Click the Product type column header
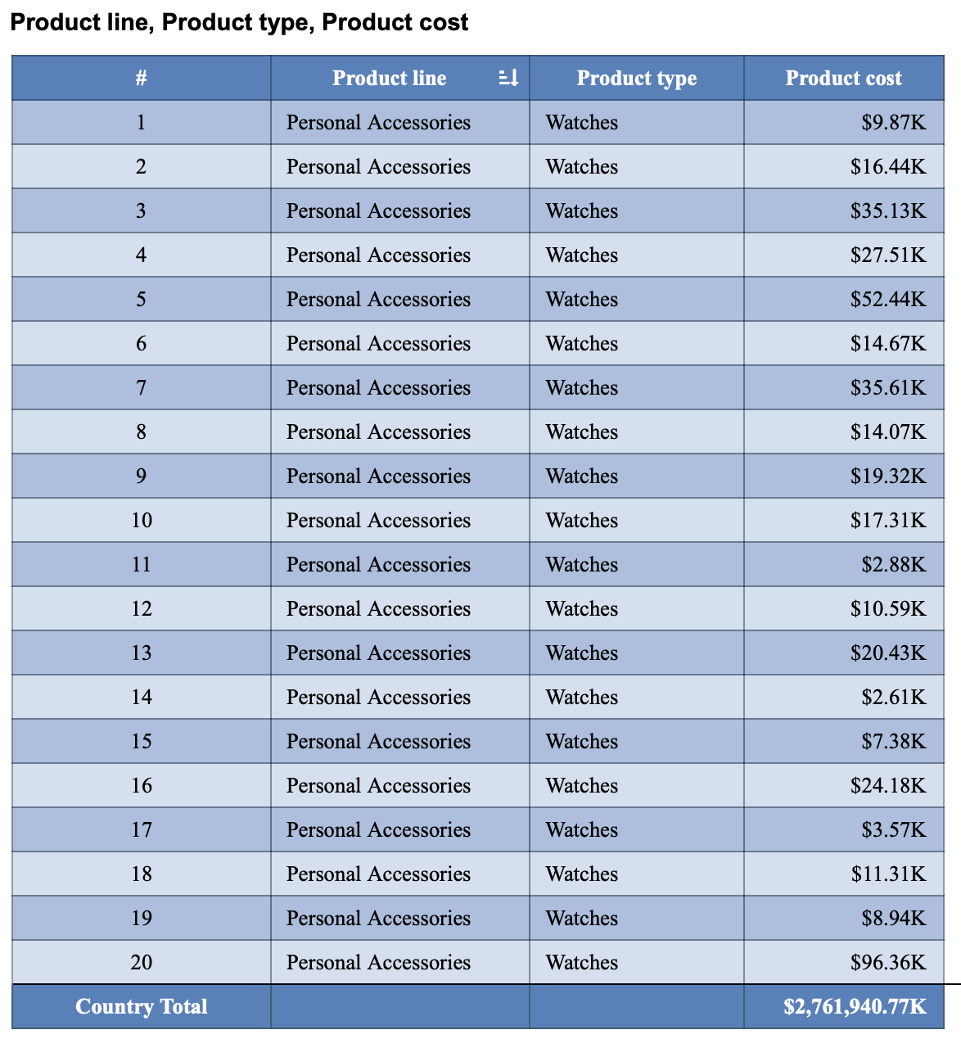This screenshot has width=961, height=1048. tap(636, 79)
